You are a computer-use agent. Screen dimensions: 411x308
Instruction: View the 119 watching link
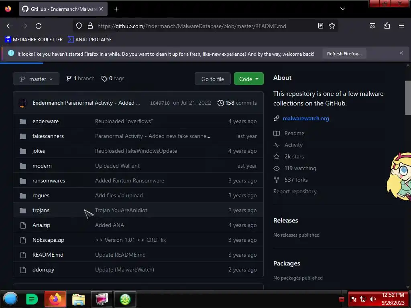300,168
